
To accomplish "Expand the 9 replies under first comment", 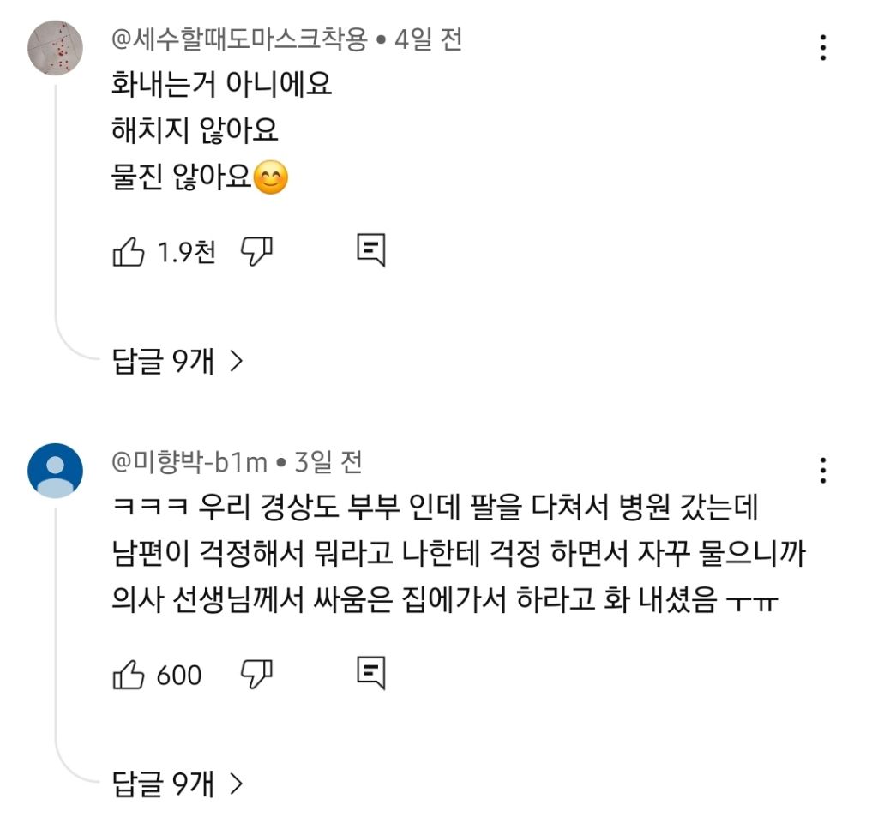I will pos(163,363).
